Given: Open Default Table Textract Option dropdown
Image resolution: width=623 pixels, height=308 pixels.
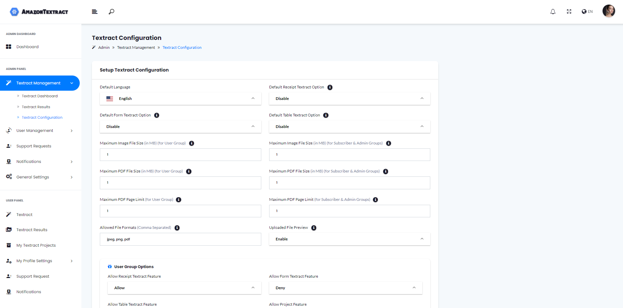Looking at the screenshot, I should (x=349, y=127).
